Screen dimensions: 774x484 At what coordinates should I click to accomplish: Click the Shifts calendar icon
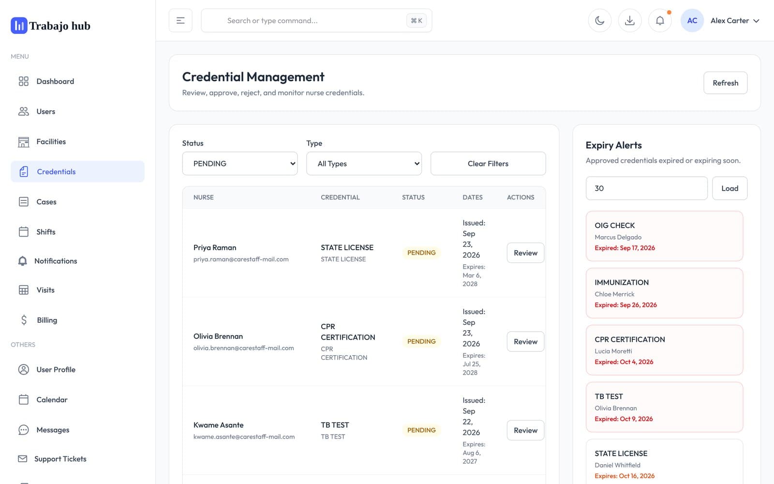tap(23, 232)
